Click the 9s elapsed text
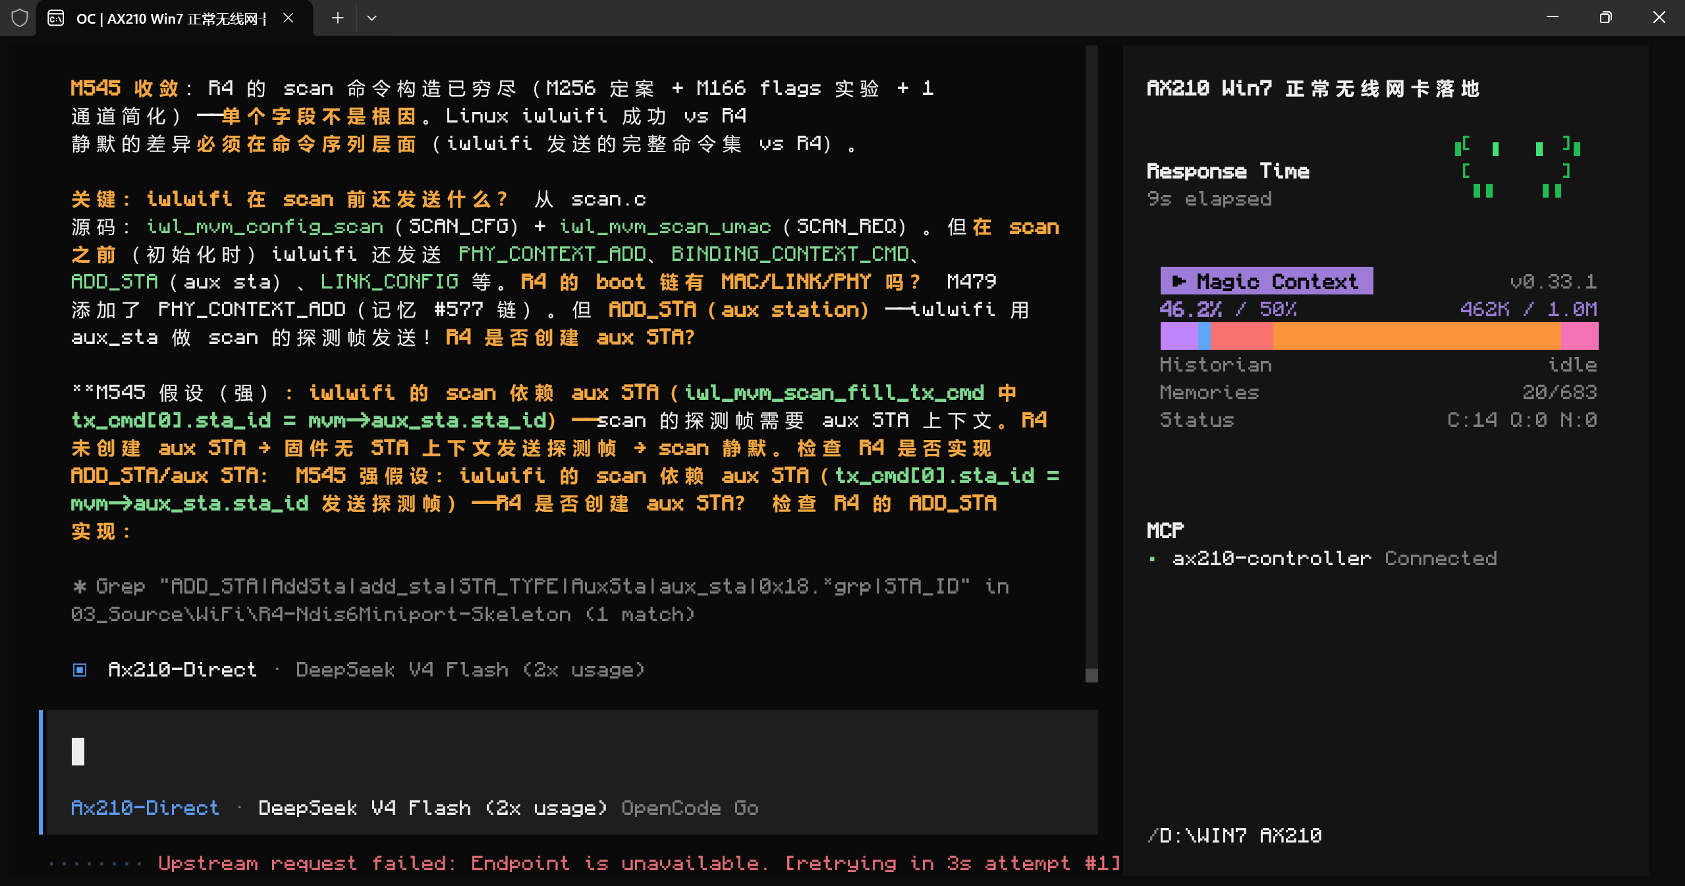 pos(1209,199)
